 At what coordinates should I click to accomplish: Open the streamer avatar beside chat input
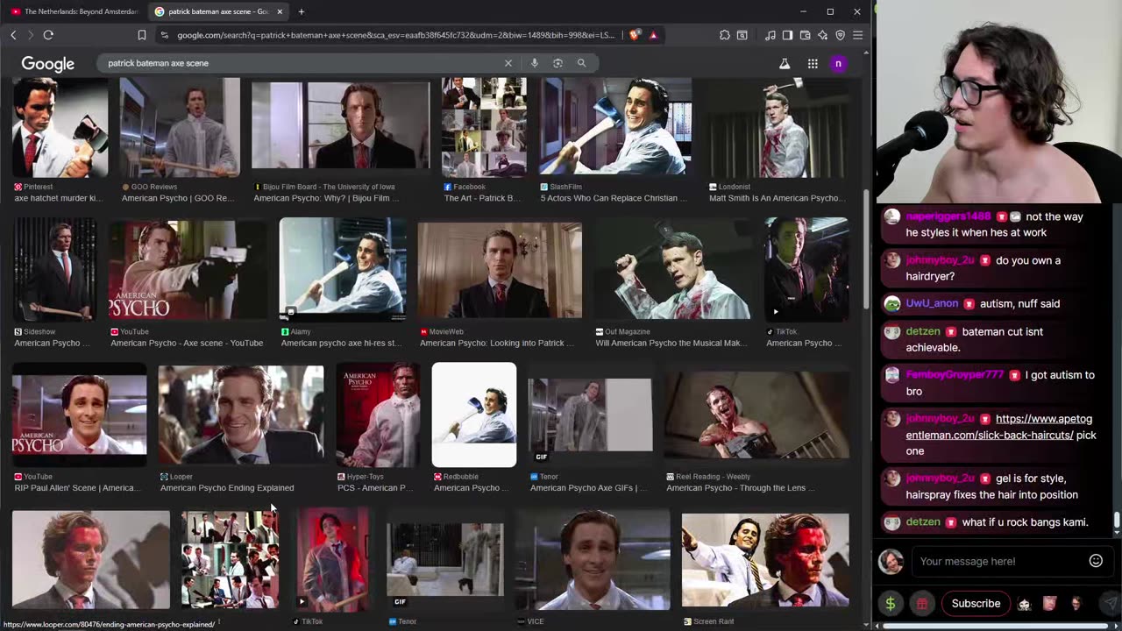pyautogui.click(x=891, y=561)
